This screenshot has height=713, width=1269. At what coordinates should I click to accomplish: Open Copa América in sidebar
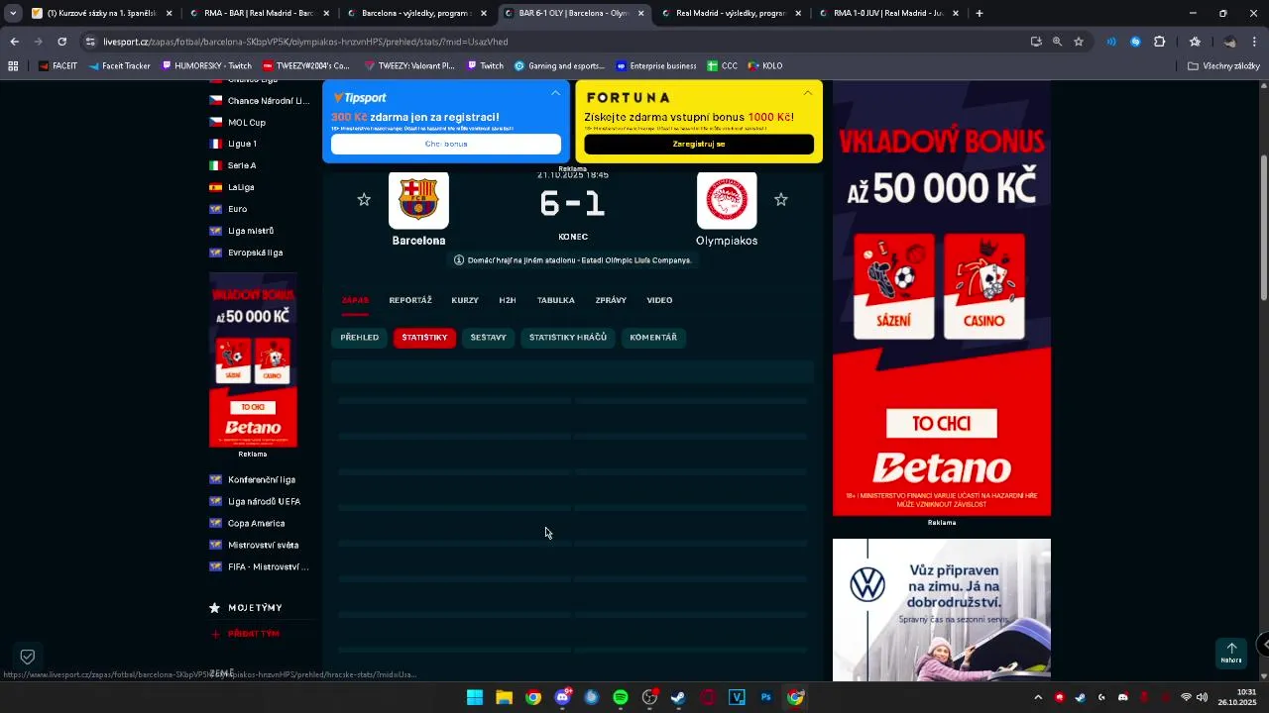pyautogui.click(x=248, y=524)
